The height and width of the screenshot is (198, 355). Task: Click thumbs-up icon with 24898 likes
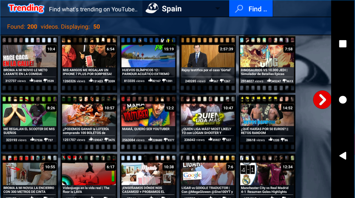(x=32, y=81)
